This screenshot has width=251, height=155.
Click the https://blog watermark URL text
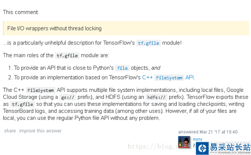[150, 146]
